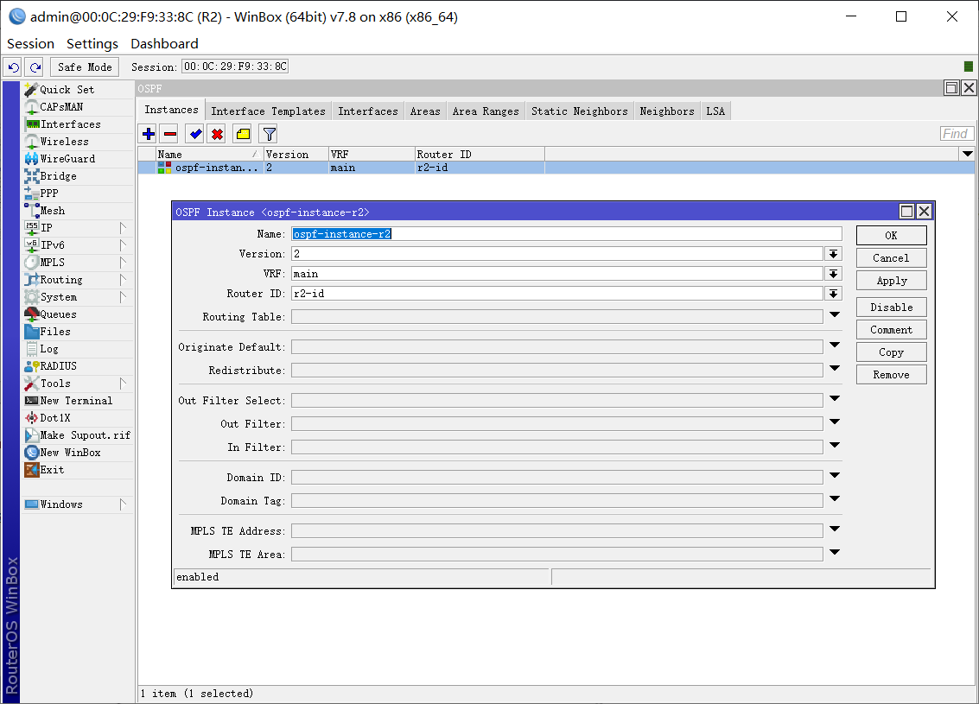Viewport: 979px width, 704px height.
Task: Launch New Terminal from the sidebar
Action: (x=78, y=401)
